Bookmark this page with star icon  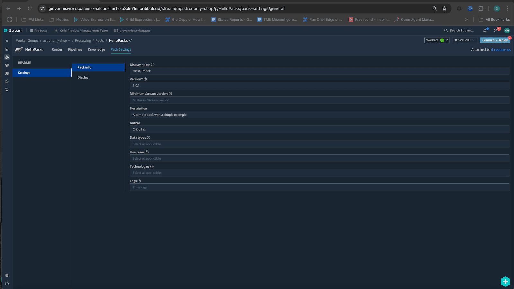444,9
